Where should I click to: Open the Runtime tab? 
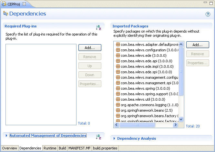pyautogui.click(x=50, y=148)
